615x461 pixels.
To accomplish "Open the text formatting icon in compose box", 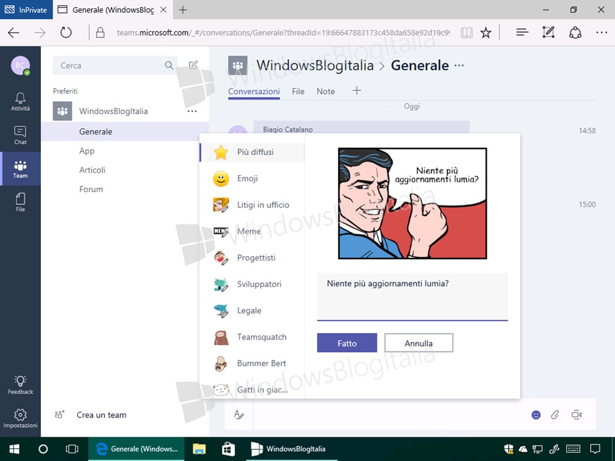I will [239, 414].
